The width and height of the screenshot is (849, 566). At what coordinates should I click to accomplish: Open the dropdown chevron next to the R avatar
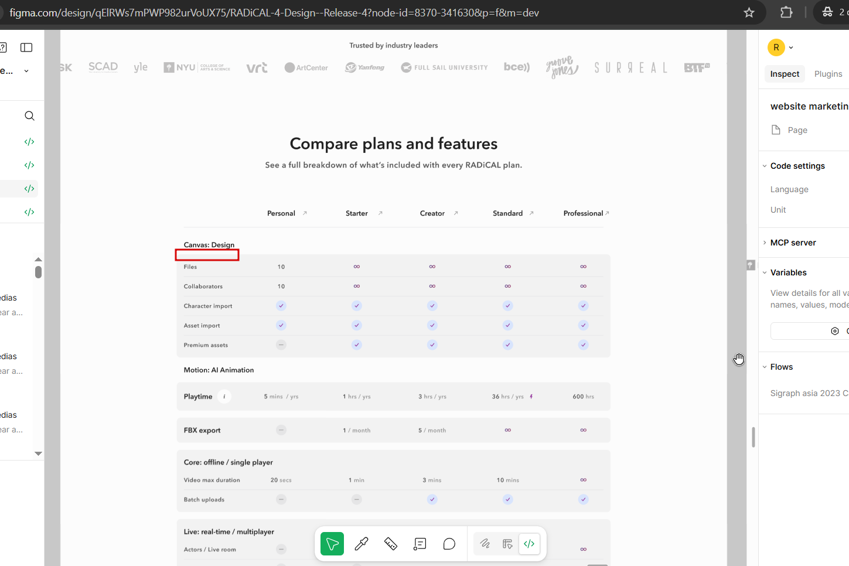pyautogui.click(x=791, y=47)
